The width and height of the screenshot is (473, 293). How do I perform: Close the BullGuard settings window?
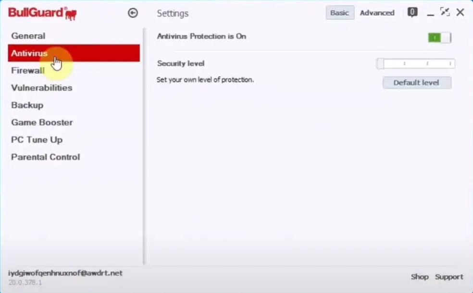[x=460, y=12]
